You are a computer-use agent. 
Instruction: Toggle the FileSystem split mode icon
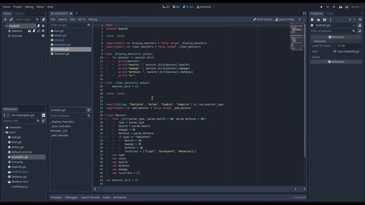pyautogui.click(x=43, y=115)
